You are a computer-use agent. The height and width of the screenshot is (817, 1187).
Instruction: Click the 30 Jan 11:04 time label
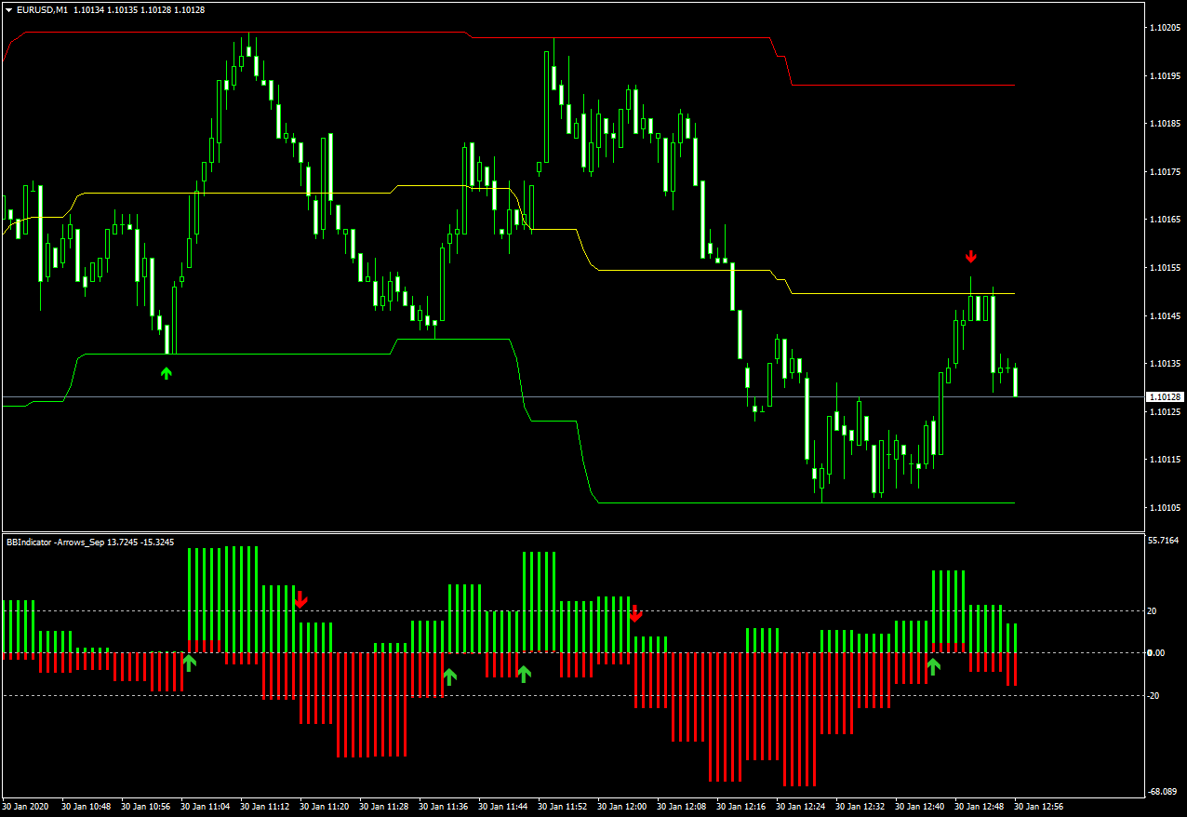[206, 807]
